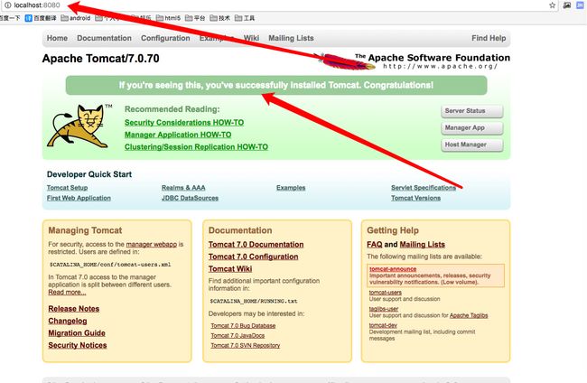Open the Examples link under Developer Quick Start
Screen dimensions: 587x383
click(291, 188)
